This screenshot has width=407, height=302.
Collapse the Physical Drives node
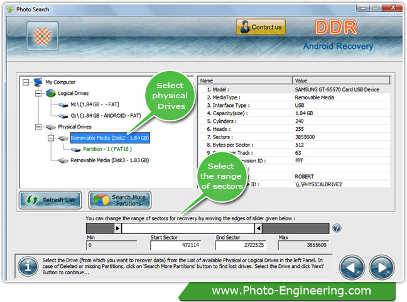[38, 127]
